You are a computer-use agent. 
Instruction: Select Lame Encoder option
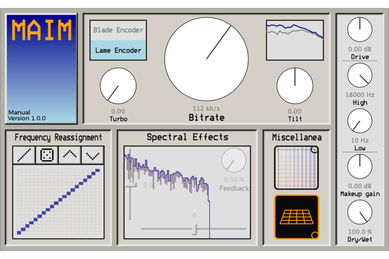118,50
